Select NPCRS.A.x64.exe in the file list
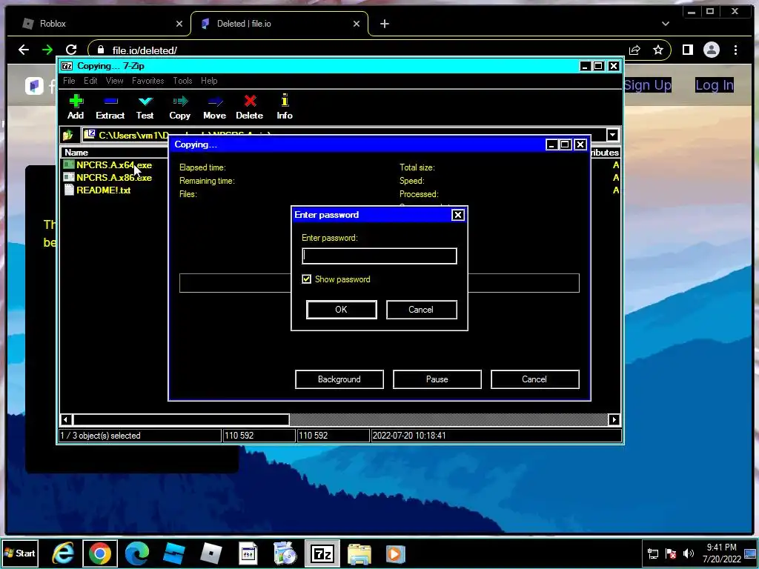Image resolution: width=759 pixels, height=569 pixels. point(113,165)
